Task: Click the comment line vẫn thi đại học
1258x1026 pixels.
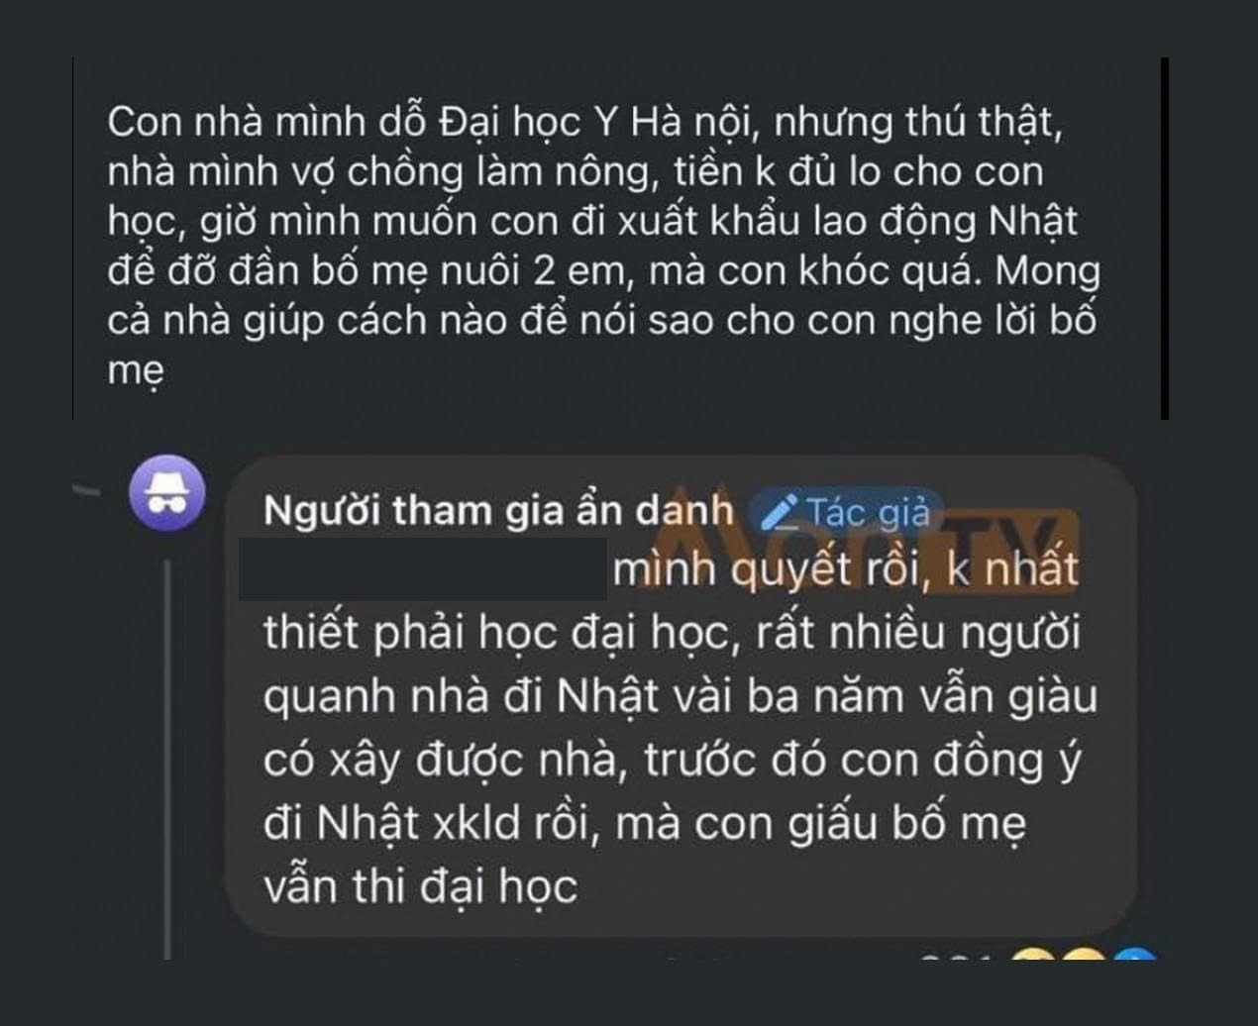Action: [x=420, y=885]
